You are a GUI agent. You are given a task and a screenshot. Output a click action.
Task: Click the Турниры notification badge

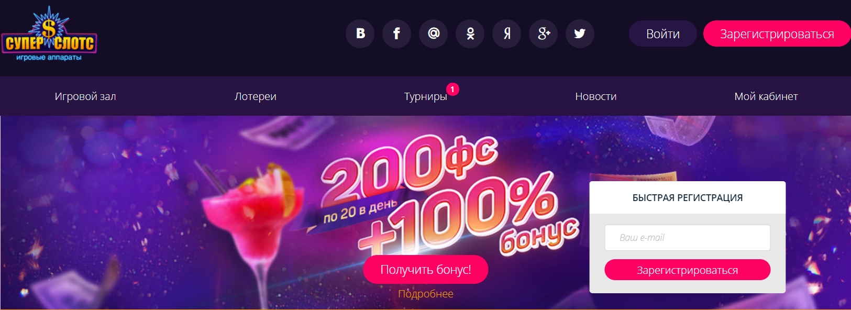pyautogui.click(x=452, y=90)
